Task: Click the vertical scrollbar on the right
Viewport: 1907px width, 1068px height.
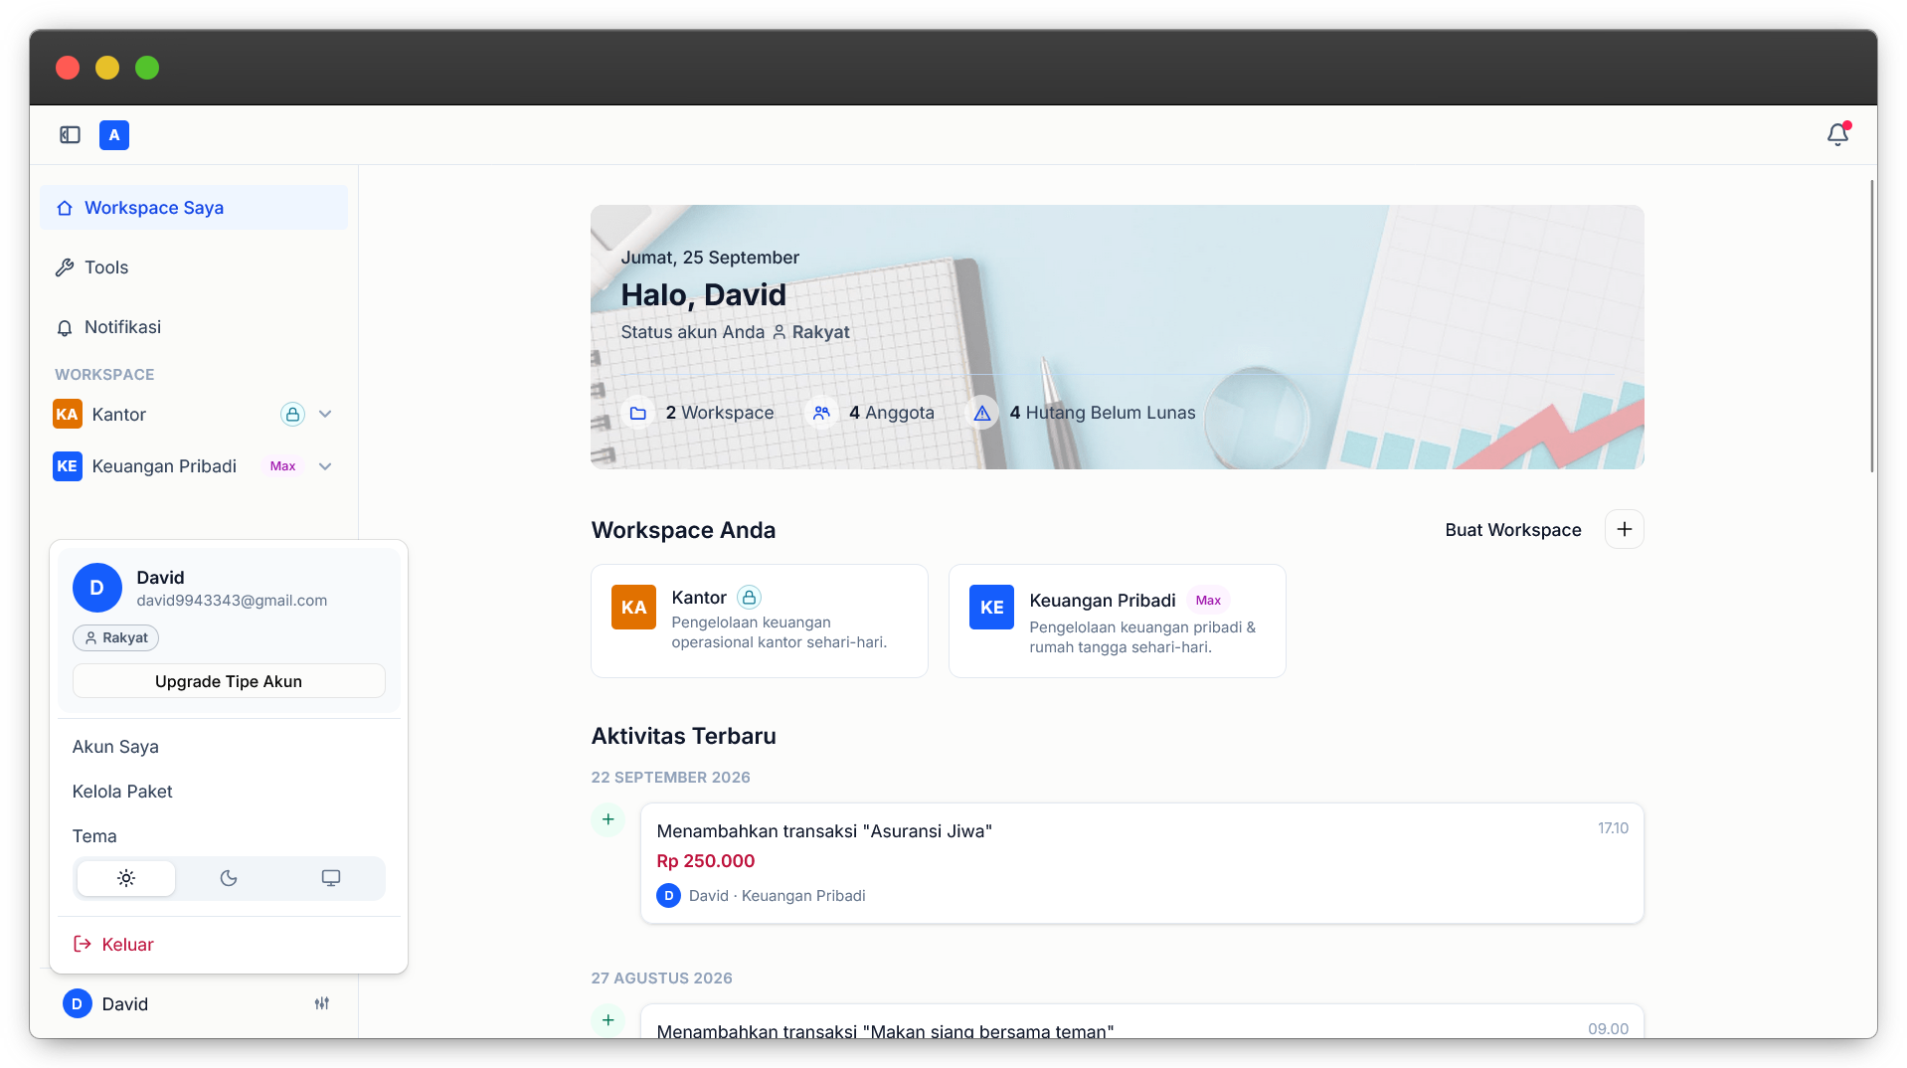Action: (x=1872, y=325)
